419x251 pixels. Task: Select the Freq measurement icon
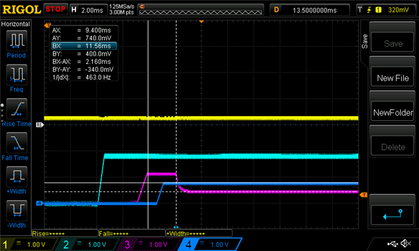coord(16,75)
